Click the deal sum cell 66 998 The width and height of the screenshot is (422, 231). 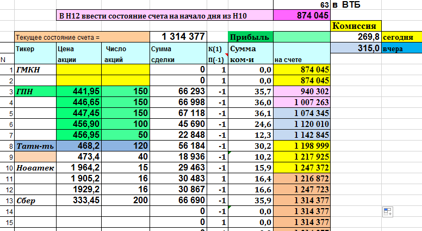pyautogui.click(x=178, y=102)
